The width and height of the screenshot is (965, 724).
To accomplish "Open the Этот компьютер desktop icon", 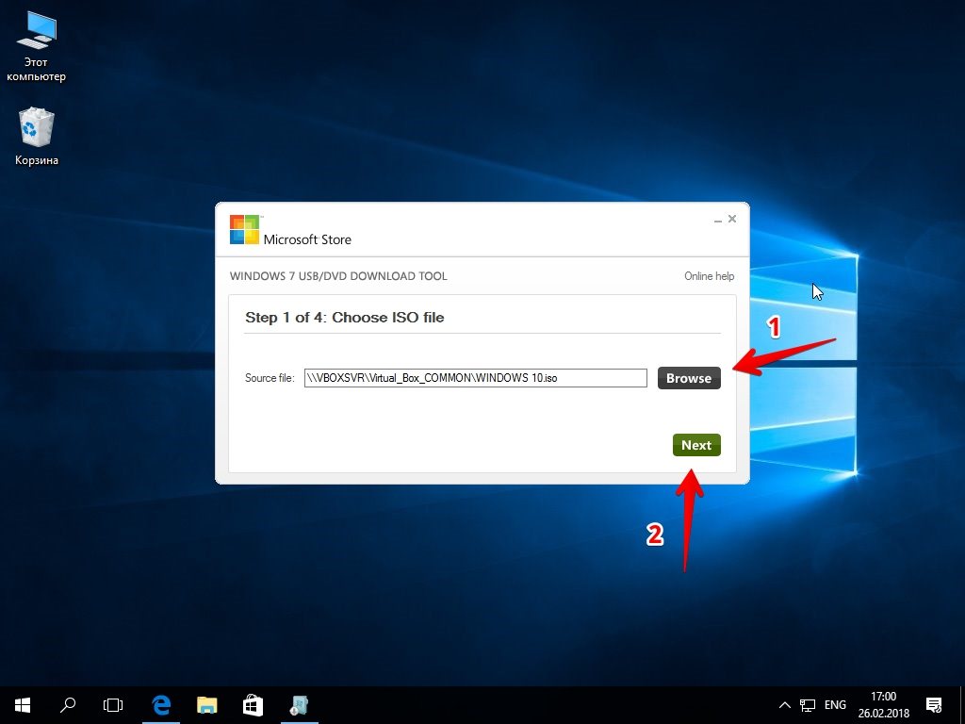I will click(37, 47).
